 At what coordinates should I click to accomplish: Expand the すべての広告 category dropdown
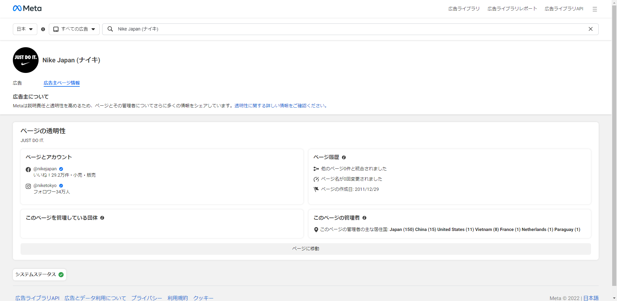(74, 29)
